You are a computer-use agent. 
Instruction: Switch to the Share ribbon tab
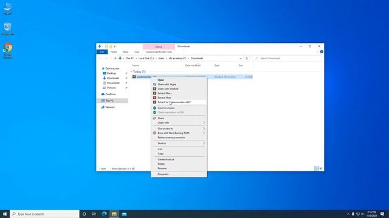tap(126, 52)
